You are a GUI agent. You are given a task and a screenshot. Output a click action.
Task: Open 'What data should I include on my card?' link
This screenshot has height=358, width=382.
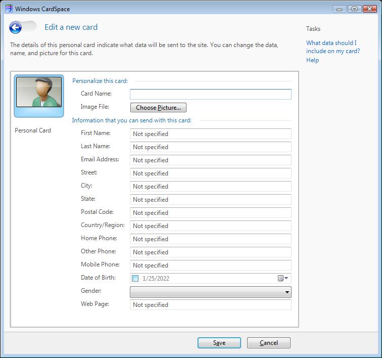point(333,47)
